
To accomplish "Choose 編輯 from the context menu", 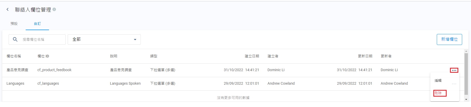I will (438, 81).
